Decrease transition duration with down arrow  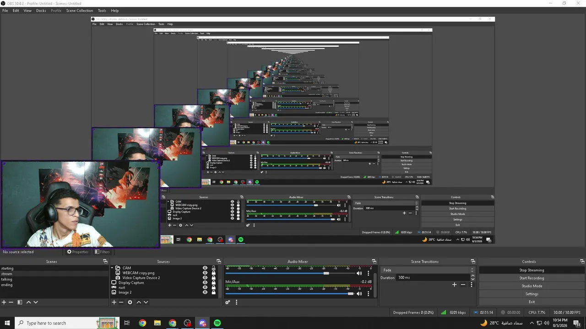(x=473, y=279)
